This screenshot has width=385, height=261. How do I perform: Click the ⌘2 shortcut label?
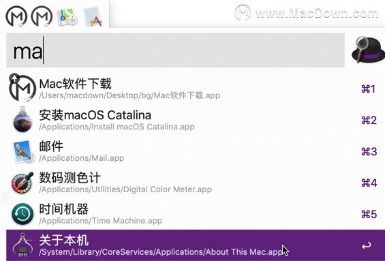tap(369, 121)
